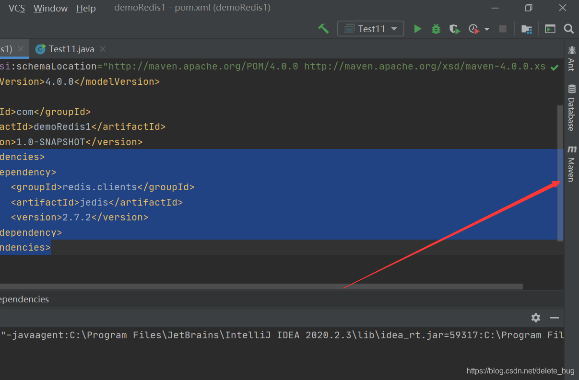Minimize the IntelliJ window

494,8
